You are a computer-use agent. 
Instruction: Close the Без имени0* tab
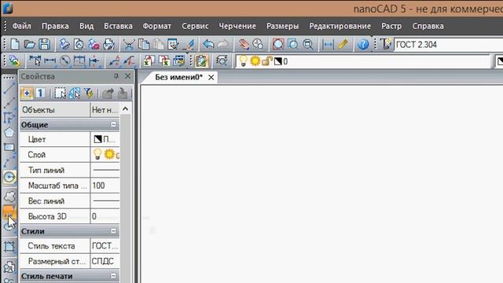[x=211, y=77]
